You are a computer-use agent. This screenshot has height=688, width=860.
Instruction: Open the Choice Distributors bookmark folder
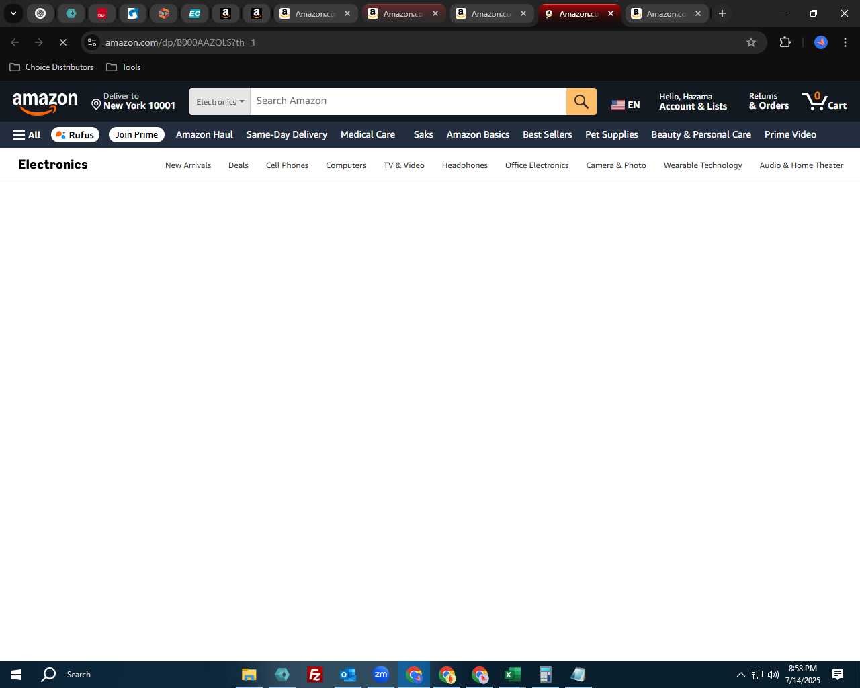point(52,67)
